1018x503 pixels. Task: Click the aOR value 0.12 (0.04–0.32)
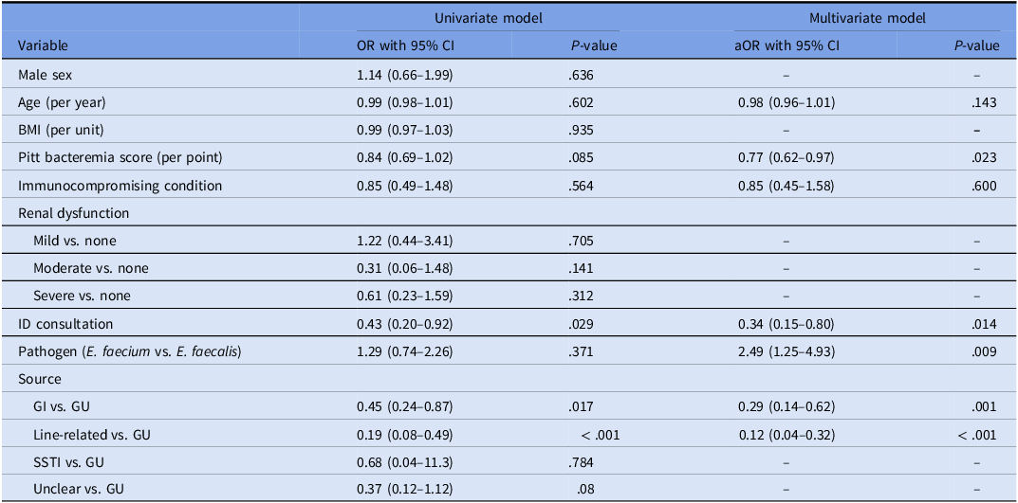(x=787, y=435)
